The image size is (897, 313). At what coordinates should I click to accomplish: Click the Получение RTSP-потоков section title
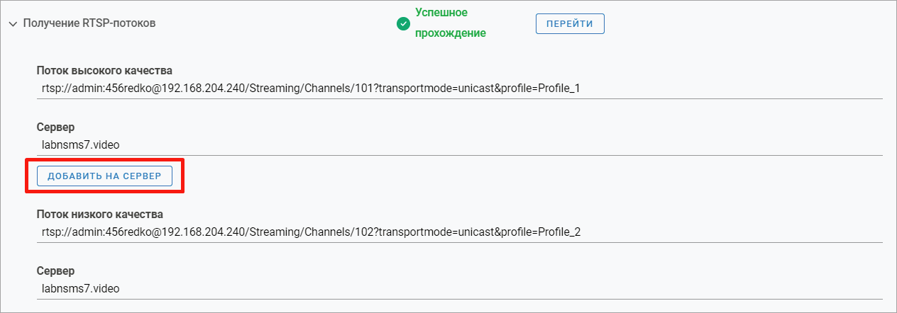tap(89, 23)
